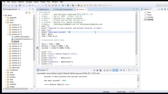The height and width of the screenshot is (94, 168).
Task: Click line 17 'hours = time / 3600;'
Action: point(51,44)
